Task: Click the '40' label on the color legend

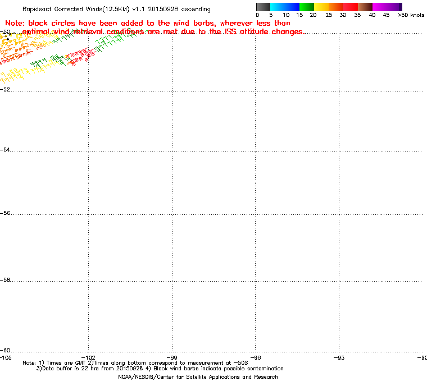Action: click(x=372, y=15)
